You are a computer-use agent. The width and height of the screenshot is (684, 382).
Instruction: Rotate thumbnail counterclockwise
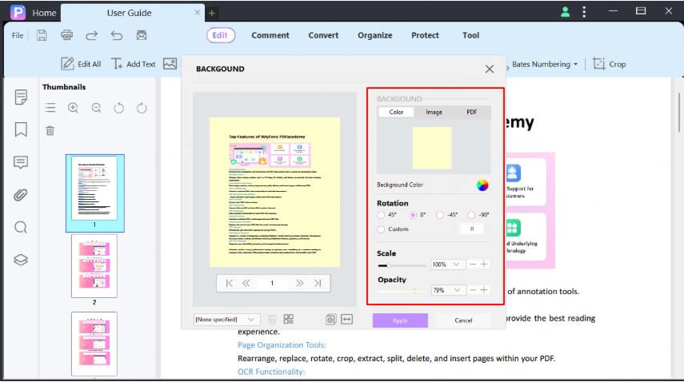click(x=118, y=108)
